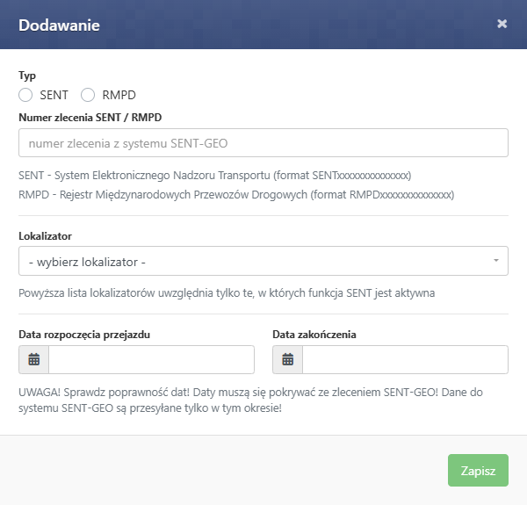Click the SENT / RMPD order number field

[263, 143]
